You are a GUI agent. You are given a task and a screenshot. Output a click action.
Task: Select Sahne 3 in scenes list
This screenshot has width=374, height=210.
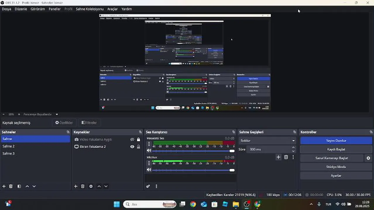point(35,153)
